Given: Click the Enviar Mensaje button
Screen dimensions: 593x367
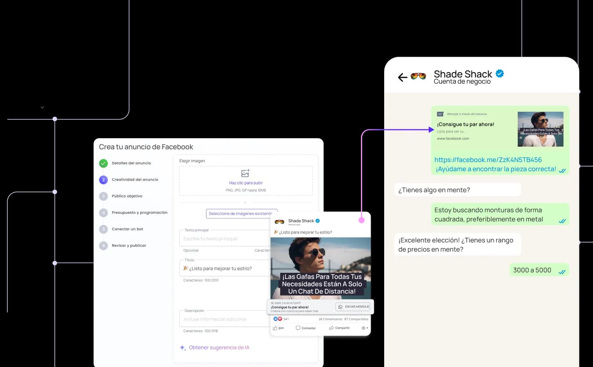Looking at the screenshot, I should [353, 306].
